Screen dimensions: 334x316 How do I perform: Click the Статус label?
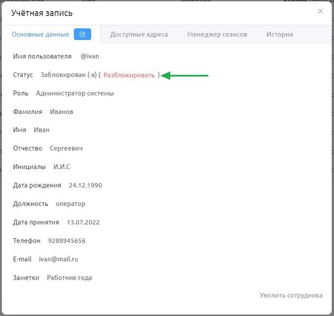point(23,75)
